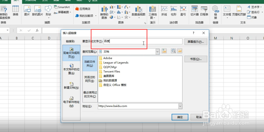This screenshot has height=132, width=264.
Task: Expand the My Add-ins dropdown arrow
Action: 96,16
